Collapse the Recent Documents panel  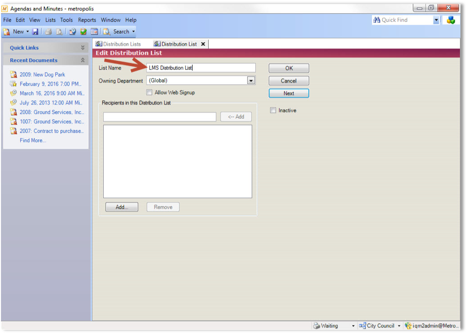[83, 60]
